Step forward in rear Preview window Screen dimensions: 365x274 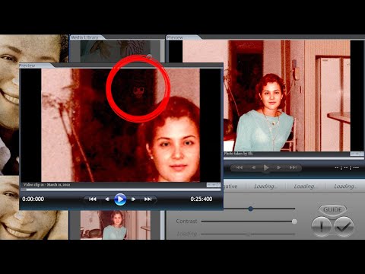[278, 167]
